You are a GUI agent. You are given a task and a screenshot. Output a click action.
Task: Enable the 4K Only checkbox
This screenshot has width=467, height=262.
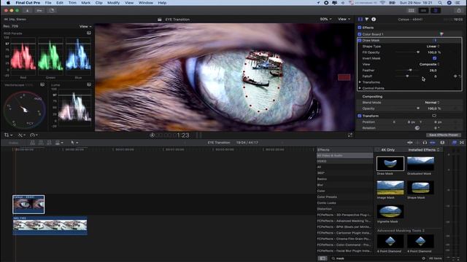(378, 150)
